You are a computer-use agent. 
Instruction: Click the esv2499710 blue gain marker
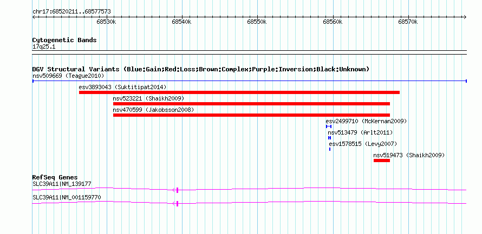point(329,126)
